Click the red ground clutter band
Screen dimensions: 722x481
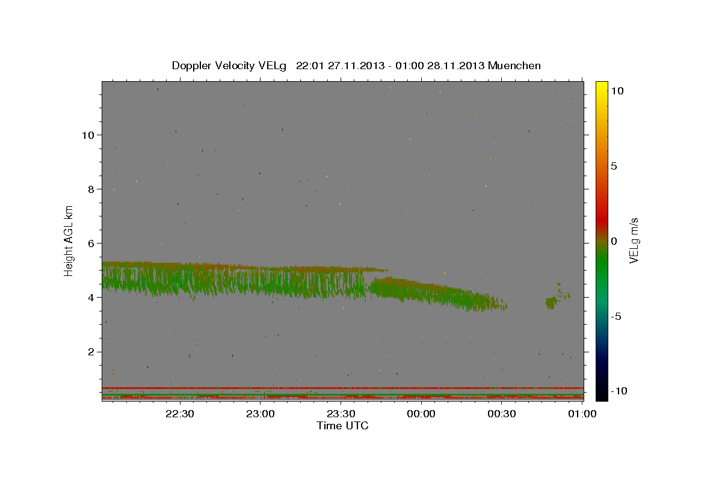(342, 388)
